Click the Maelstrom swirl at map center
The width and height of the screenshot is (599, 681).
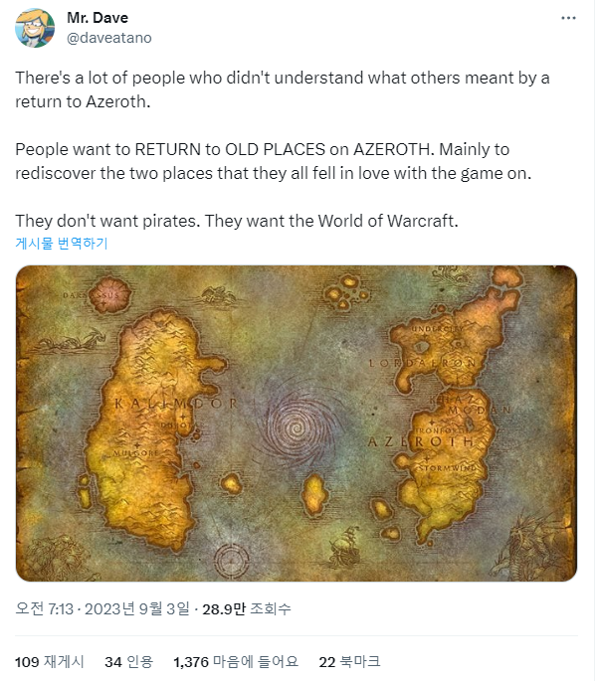(x=297, y=428)
